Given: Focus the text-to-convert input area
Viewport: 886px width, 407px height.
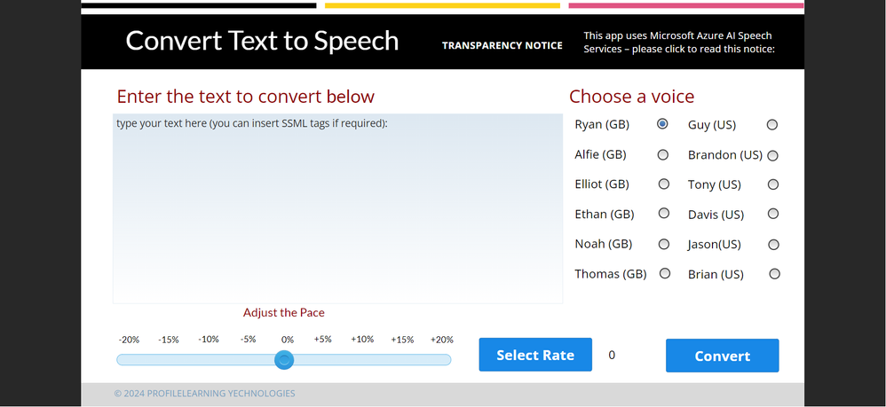Looking at the screenshot, I should point(337,208).
